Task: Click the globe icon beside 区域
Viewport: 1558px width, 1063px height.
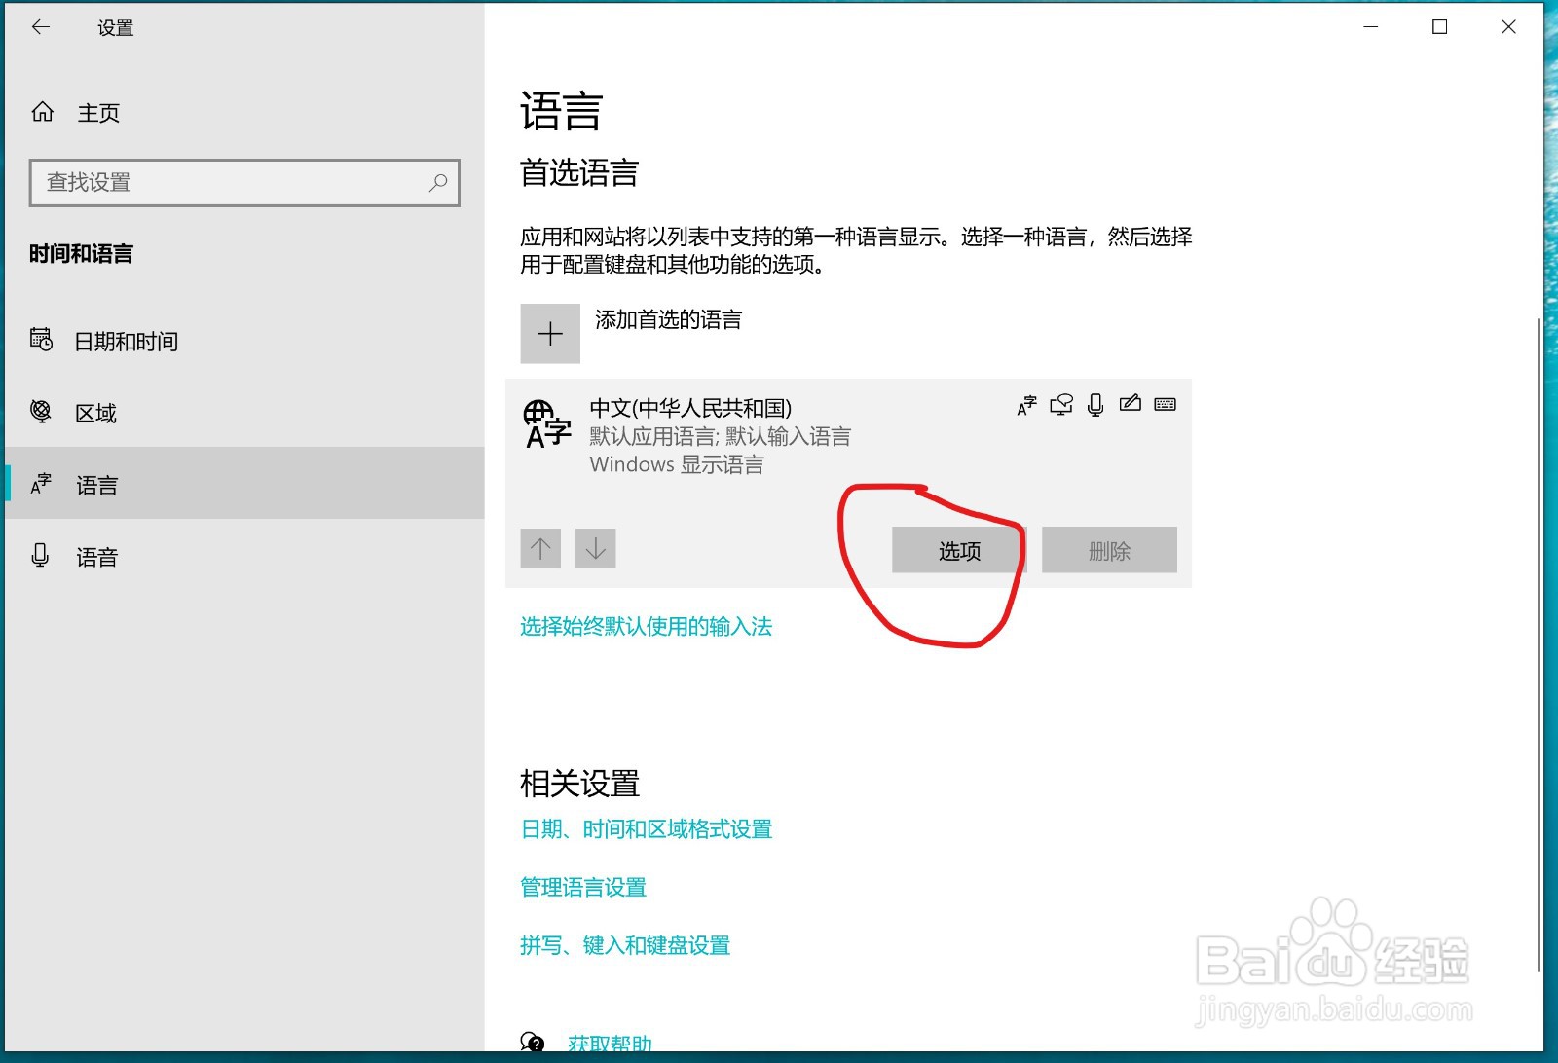Action: click(41, 412)
